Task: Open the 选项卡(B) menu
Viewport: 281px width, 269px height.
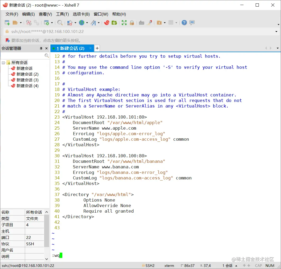Action: click(x=81, y=14)
